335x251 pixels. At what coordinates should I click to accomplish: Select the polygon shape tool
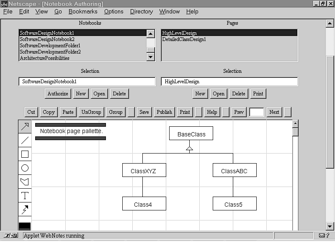(x=25, y=182)
